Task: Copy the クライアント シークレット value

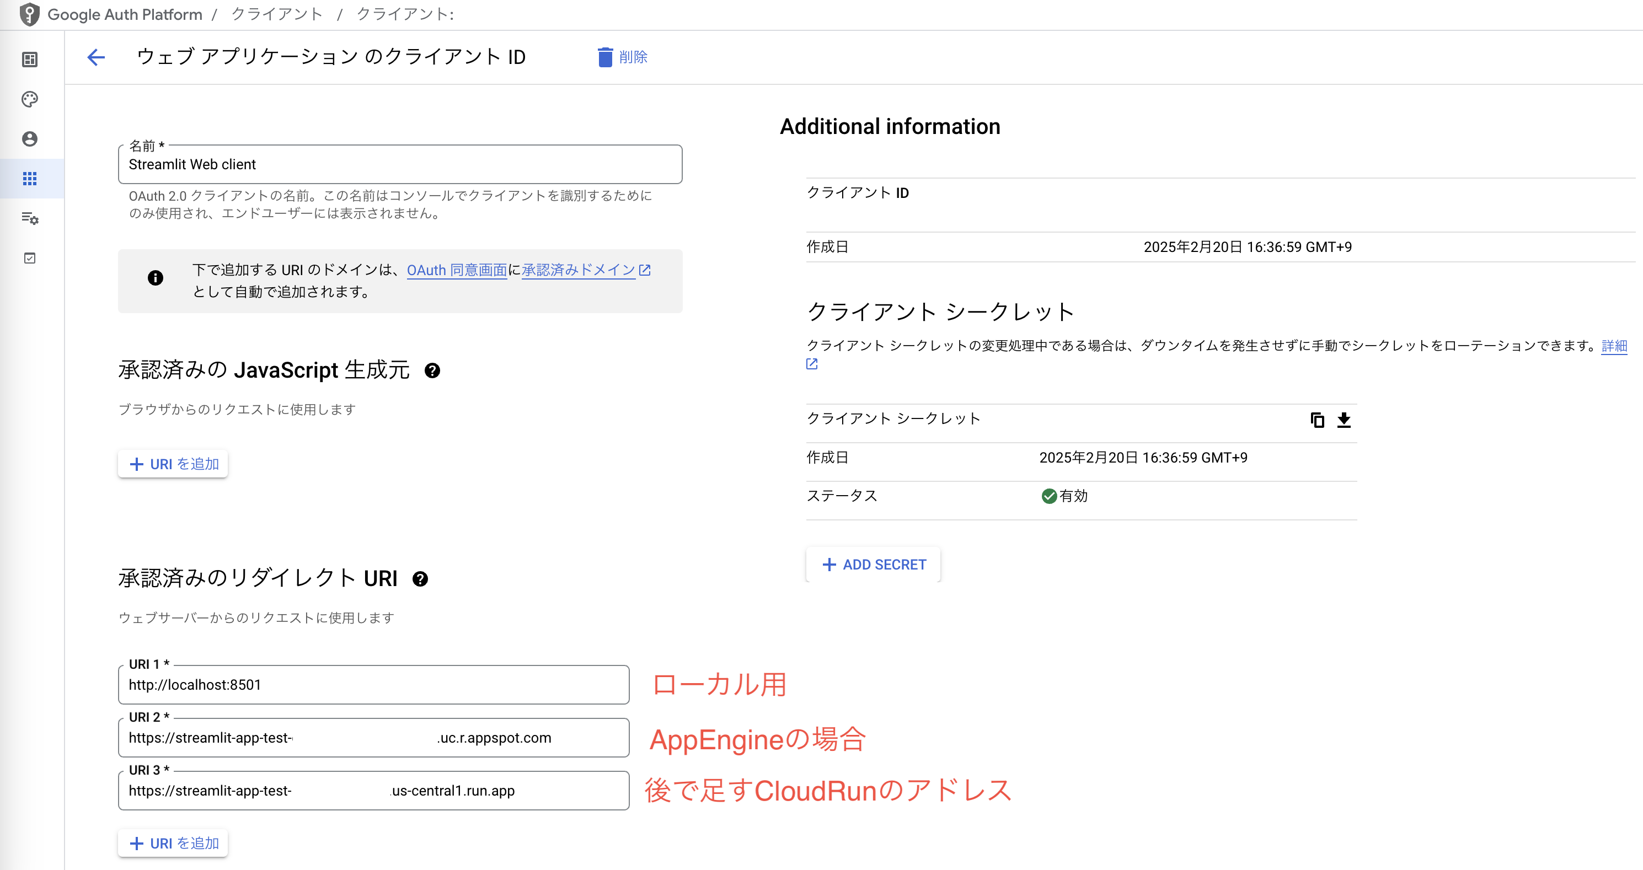Action: point(1318,420)
